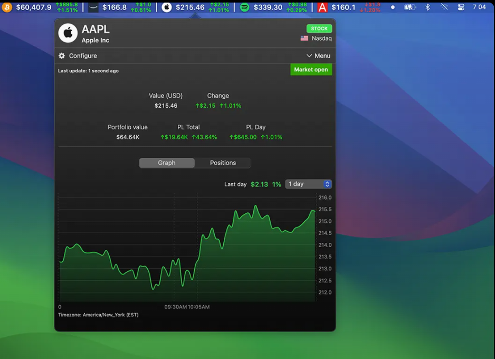Click the $160.1 price in menu bar
The image size is (495, 359).
click(344, 7)
